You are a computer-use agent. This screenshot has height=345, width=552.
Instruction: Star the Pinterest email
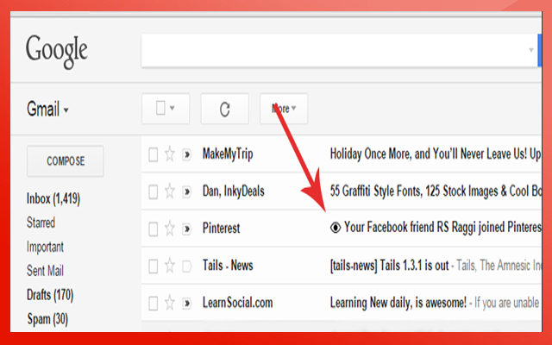point(170,229)
